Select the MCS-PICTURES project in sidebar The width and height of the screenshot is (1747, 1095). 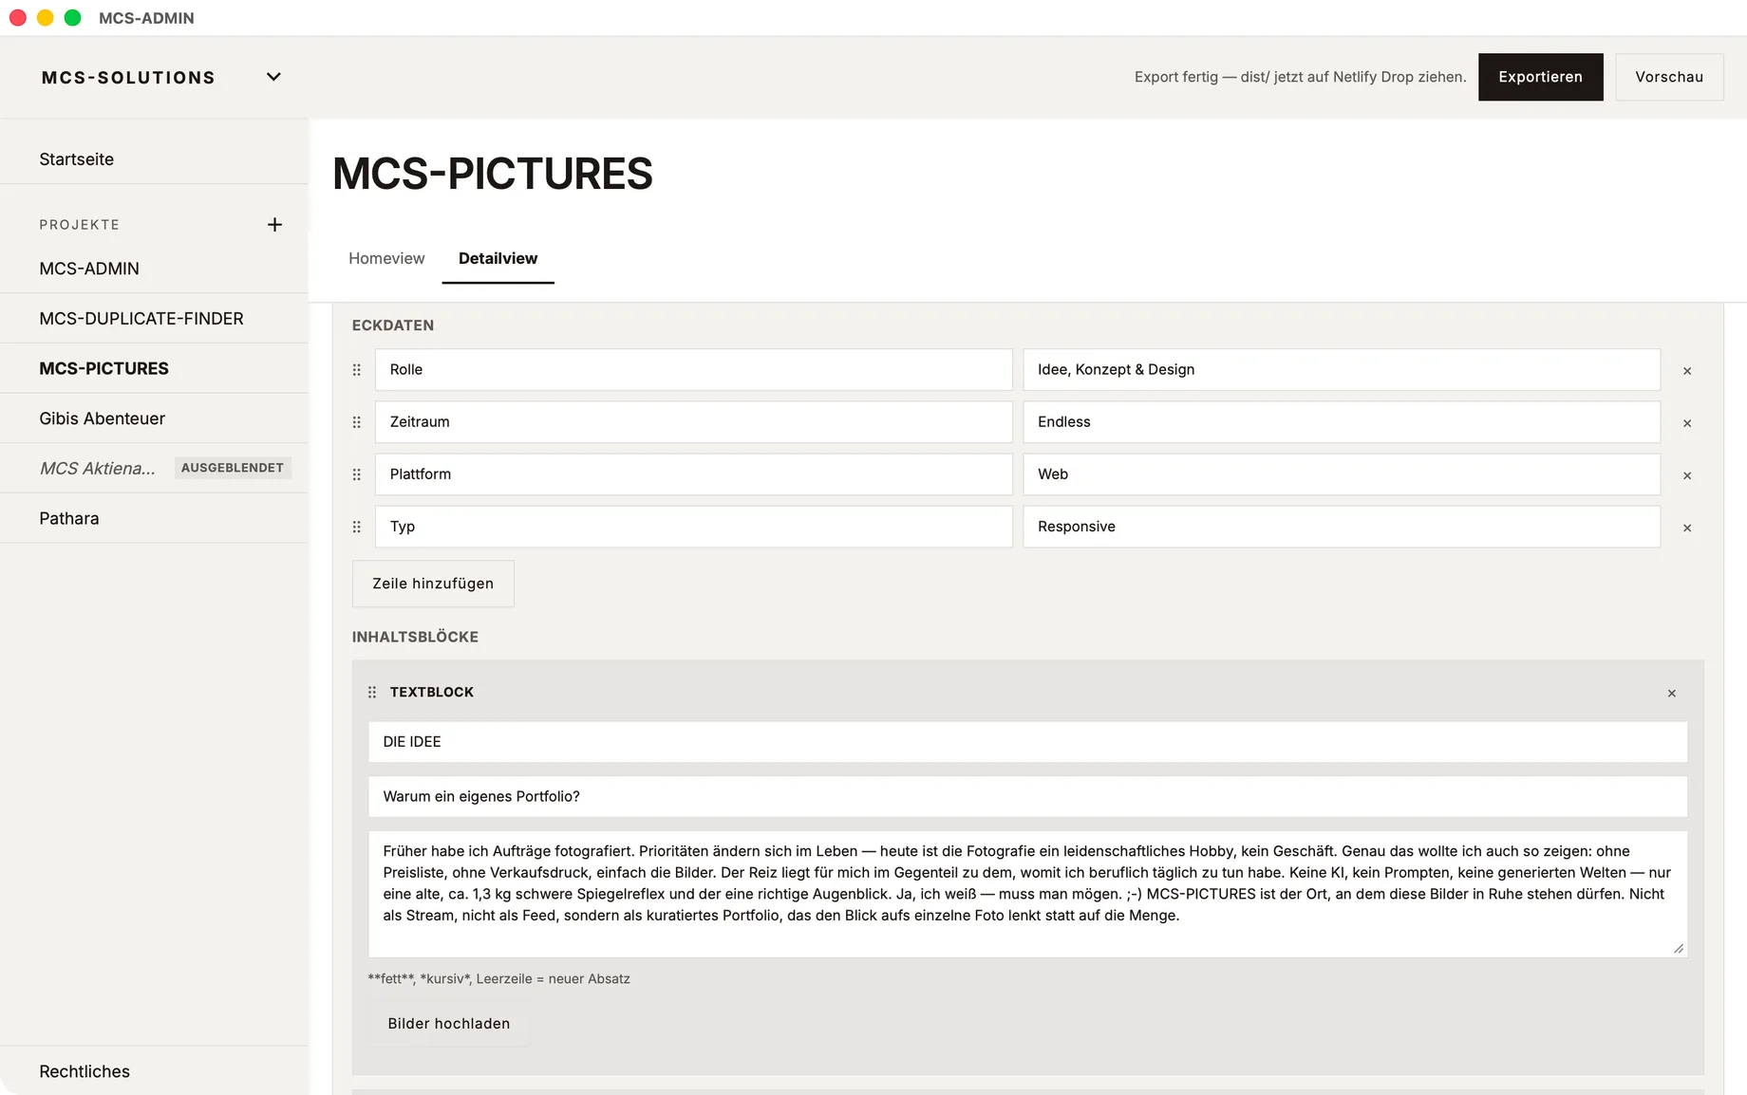[154, 368]
